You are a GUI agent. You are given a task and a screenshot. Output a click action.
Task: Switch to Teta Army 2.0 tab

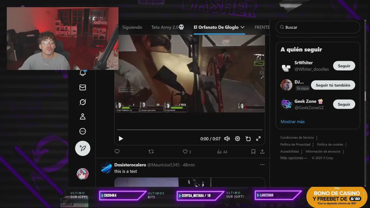pyautogui.click(x=168, y=27)
